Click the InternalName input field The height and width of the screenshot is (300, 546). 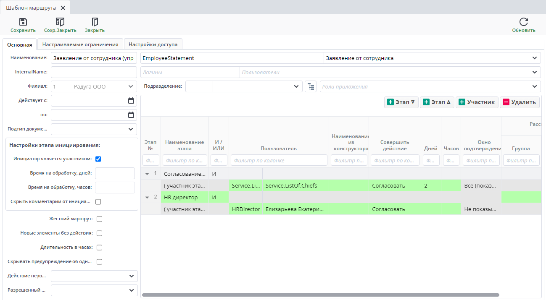[94, 73]
